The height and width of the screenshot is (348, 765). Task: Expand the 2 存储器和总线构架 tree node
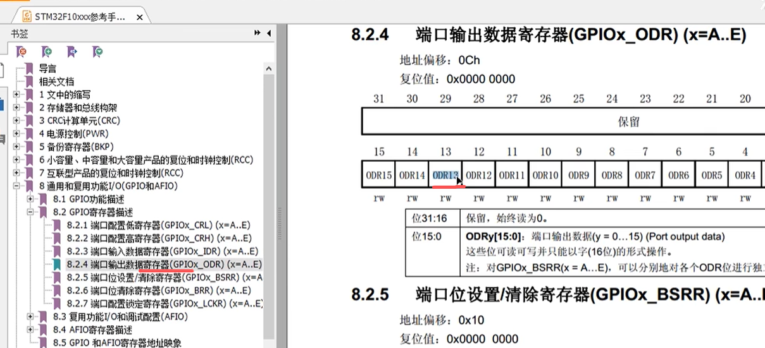[16, 107]
